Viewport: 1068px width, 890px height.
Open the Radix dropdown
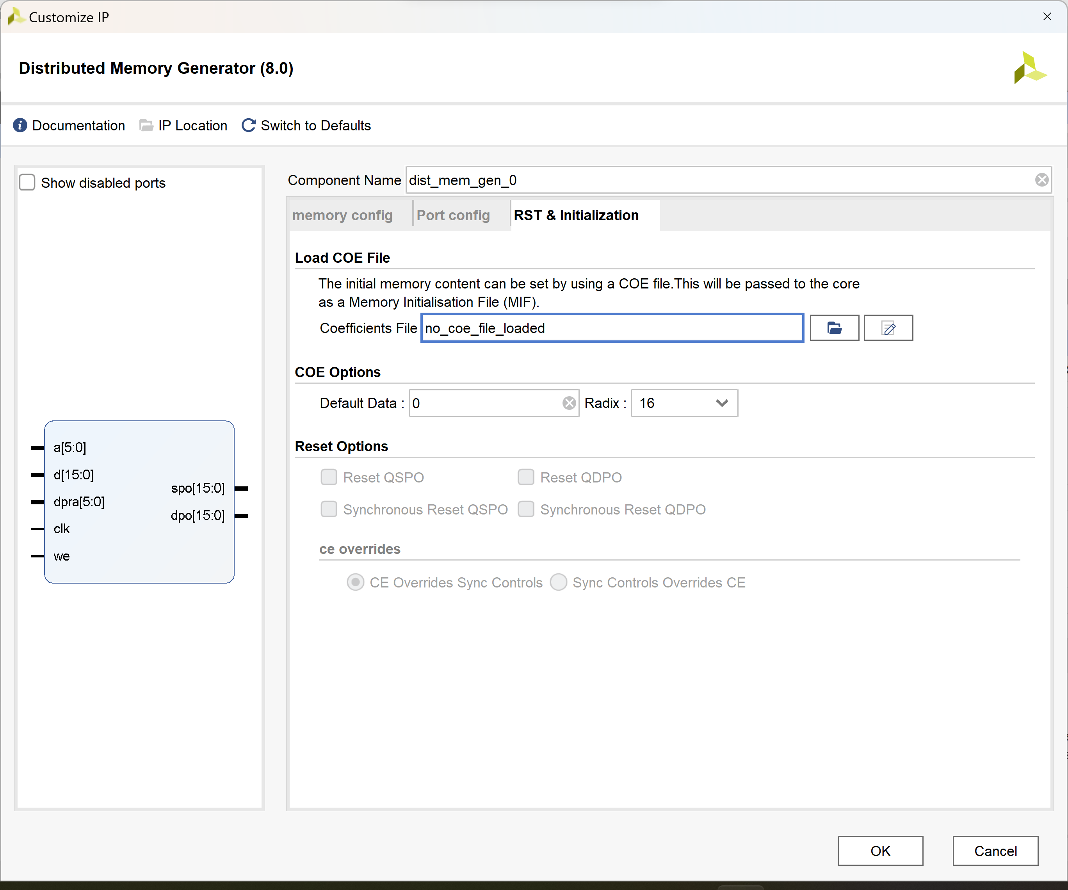tap(685, 403)
